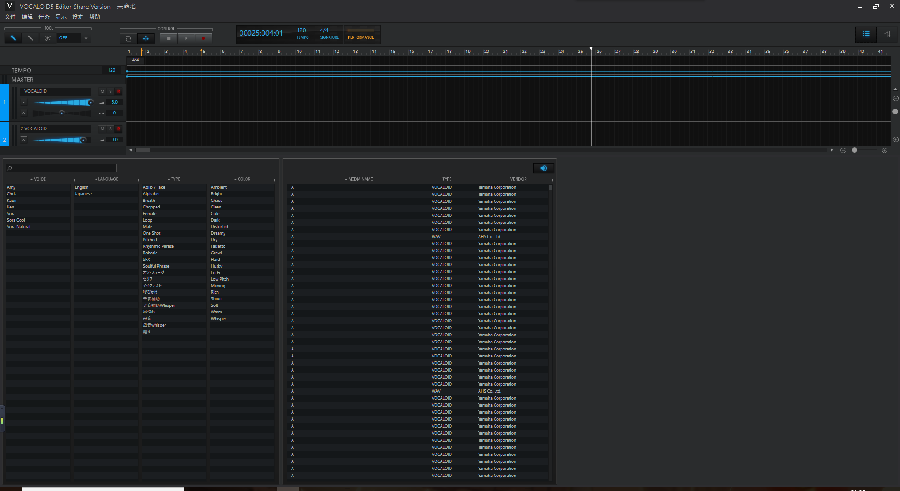Image resolution: width=900 pixels, height=491 pixels.
Task: Toggle record arm on track 1
Action: pyautogui.click(x=119, y=91)
